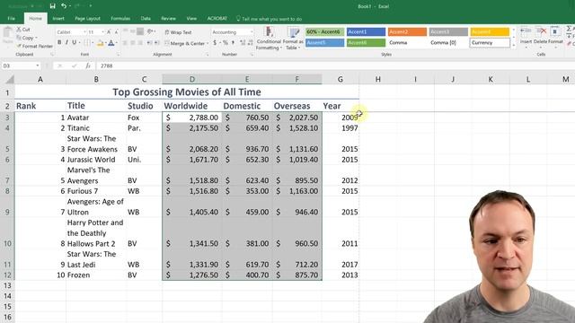Select the column B header

[x=96, y=79]
